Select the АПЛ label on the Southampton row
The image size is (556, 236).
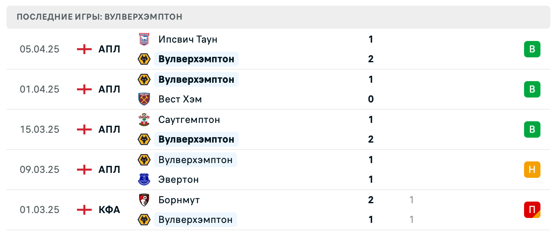pyautogui.click(x=109, y=129)
